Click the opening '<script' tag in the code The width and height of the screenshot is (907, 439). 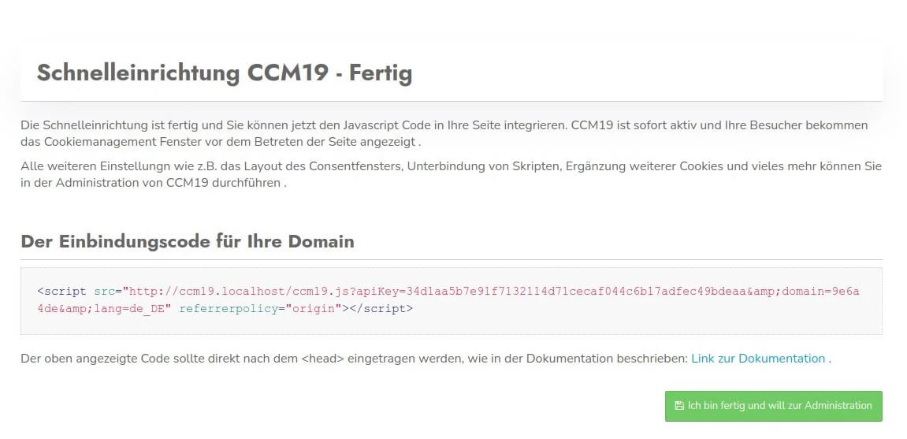click(x=62, y=291)
